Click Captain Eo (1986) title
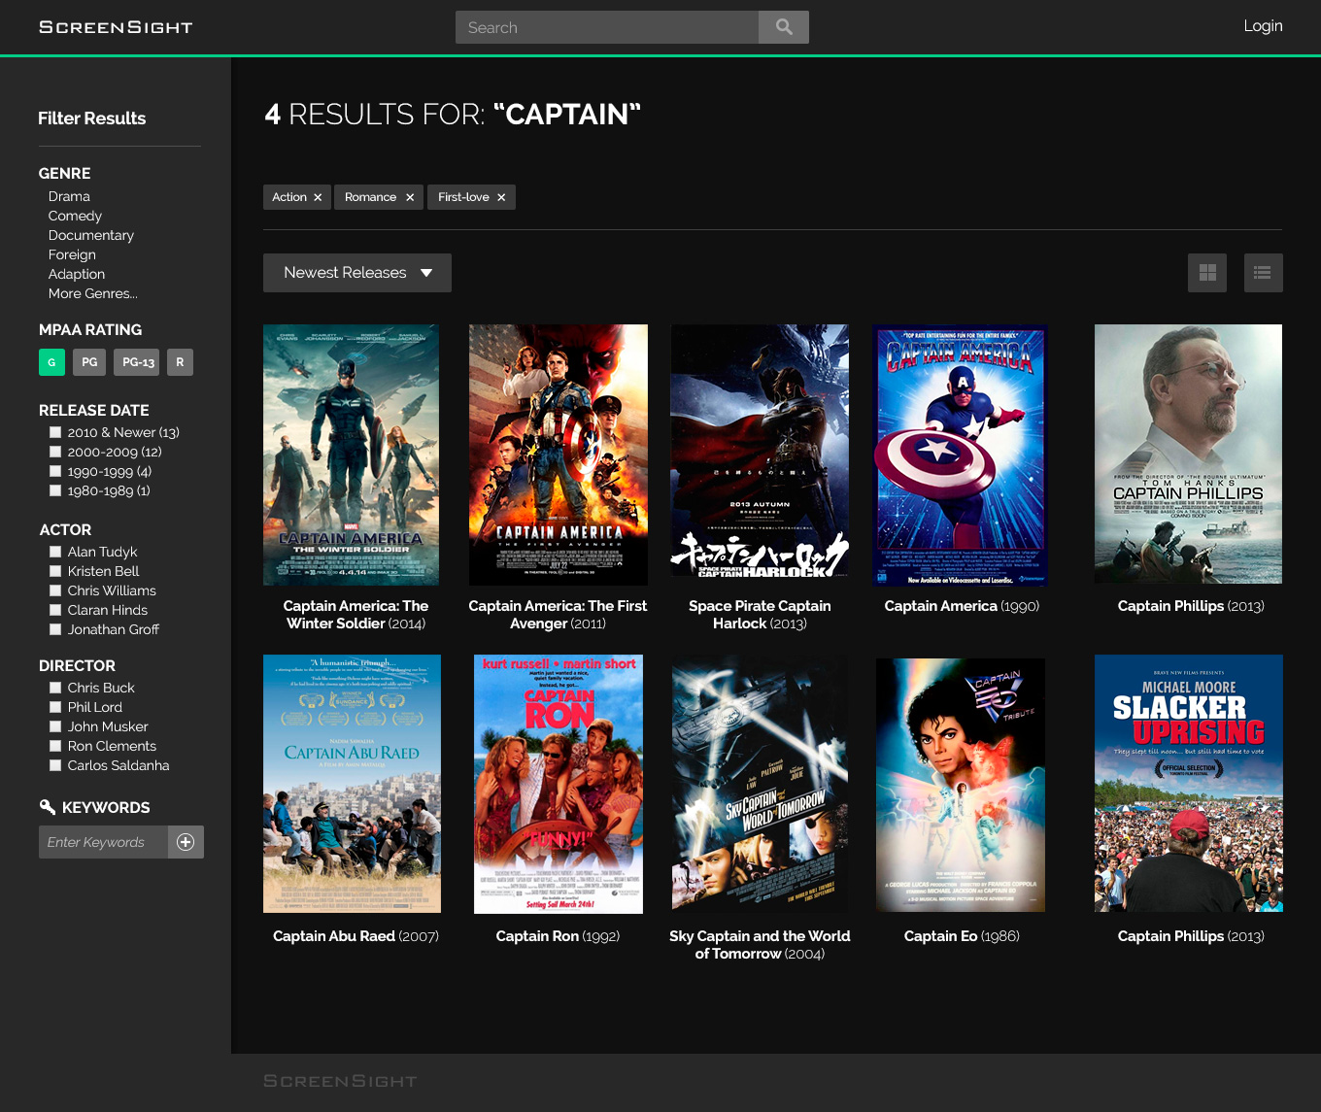 (x=962, y=936)
